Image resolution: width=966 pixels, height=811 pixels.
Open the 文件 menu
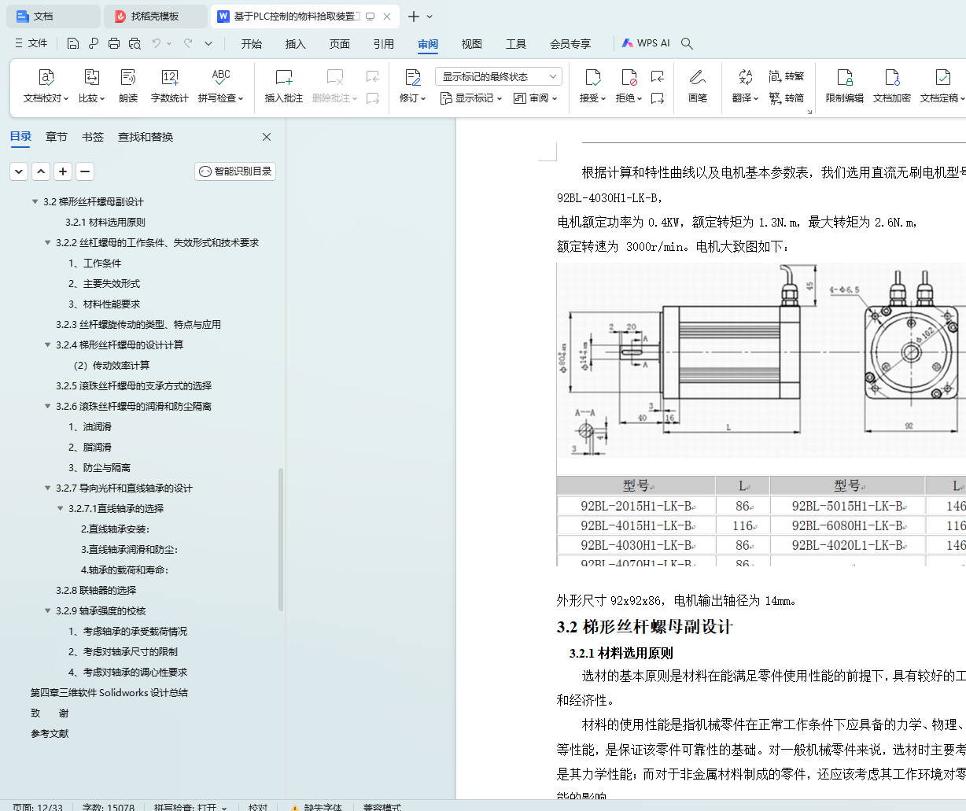pyautogui.click(x=31, y=43)
